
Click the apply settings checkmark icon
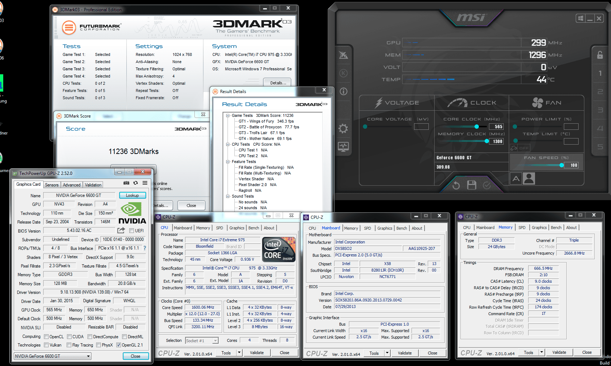click(x=487, y=185)
